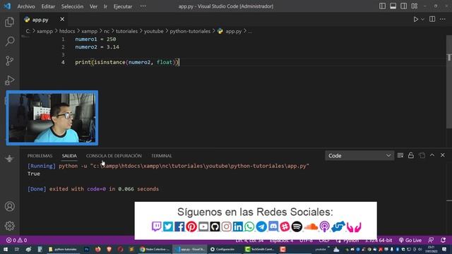Toggle bottom panel layout button
452x254 pixels.
393,6
